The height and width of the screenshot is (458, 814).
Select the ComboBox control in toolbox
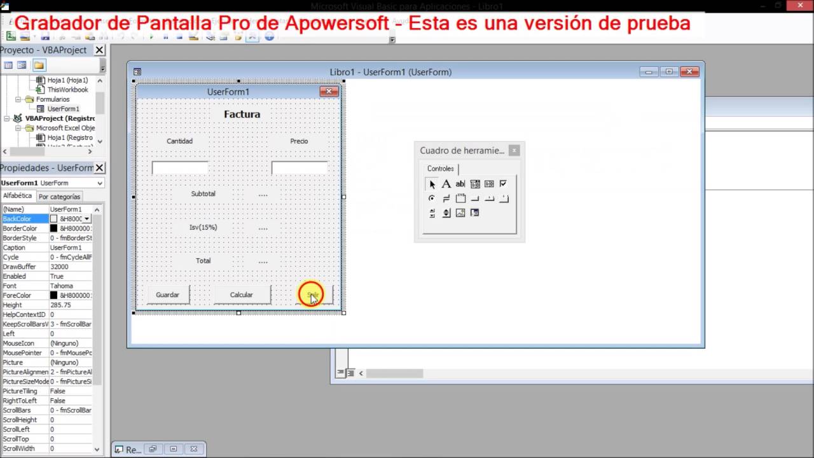(475, 184)
